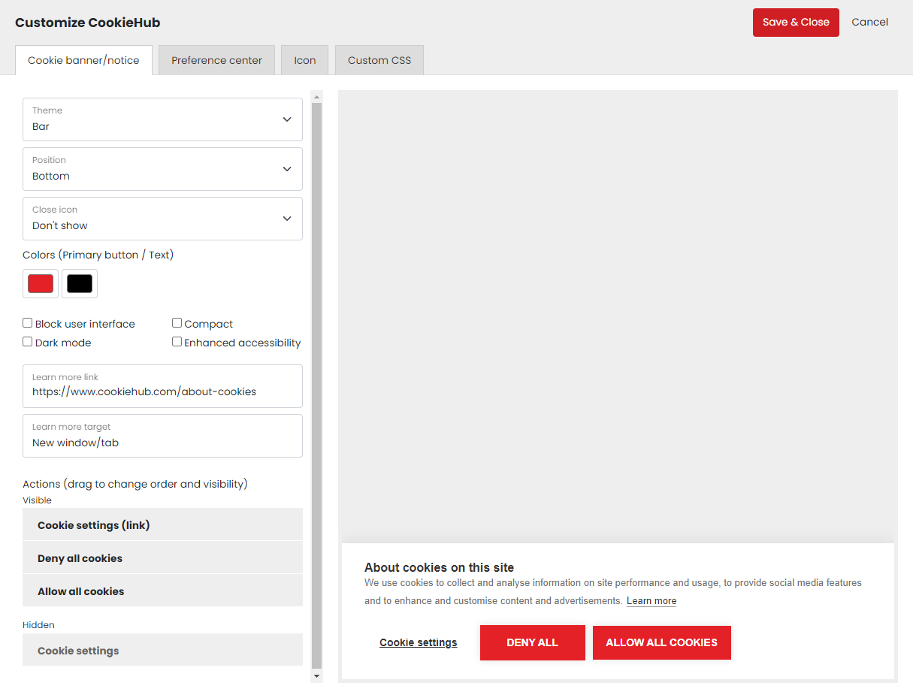
Task: Click the red primary button color swatch
Action: (x=41, y=284)
